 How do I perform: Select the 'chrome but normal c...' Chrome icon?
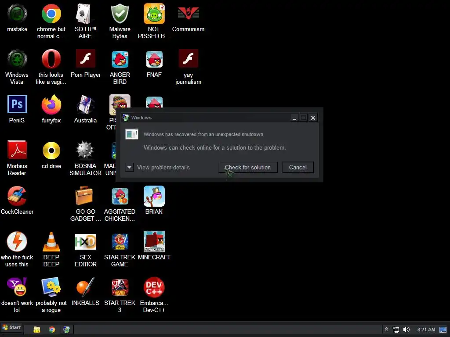[x=51, y=14]
